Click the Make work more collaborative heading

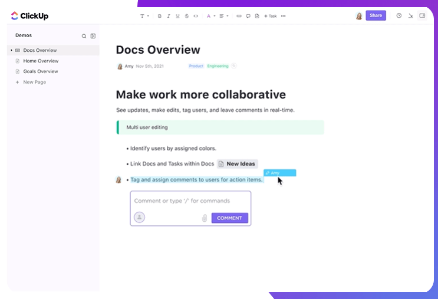pyautogui.click(x=201, y=95)
